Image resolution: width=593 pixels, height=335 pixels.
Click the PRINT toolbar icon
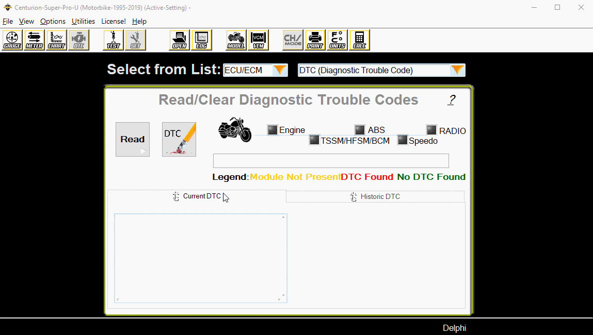[315, 40]
